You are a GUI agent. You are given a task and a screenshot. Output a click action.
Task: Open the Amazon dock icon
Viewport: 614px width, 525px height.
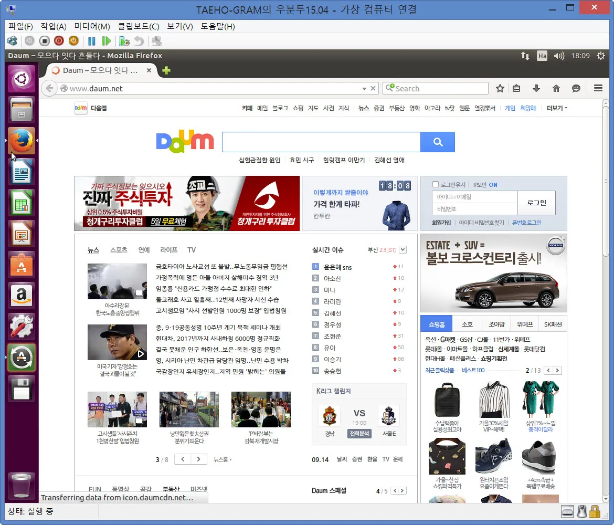pyautogui.click(x=22, y=296)
